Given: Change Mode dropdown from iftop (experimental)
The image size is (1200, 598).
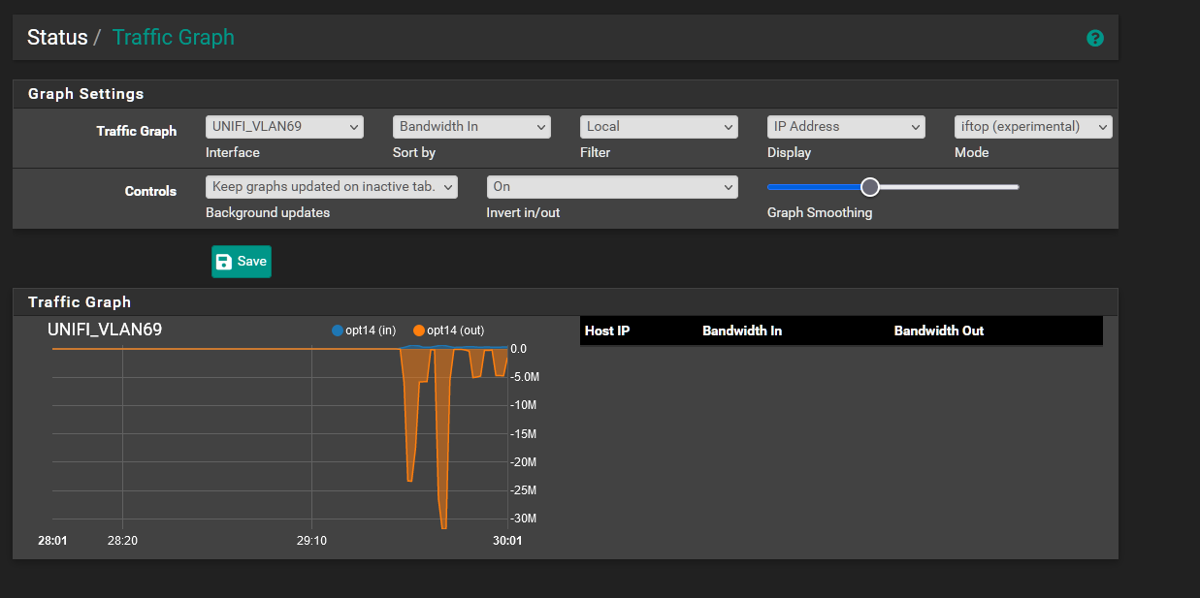Looking at the screenshot, I should click(1033, 127).
